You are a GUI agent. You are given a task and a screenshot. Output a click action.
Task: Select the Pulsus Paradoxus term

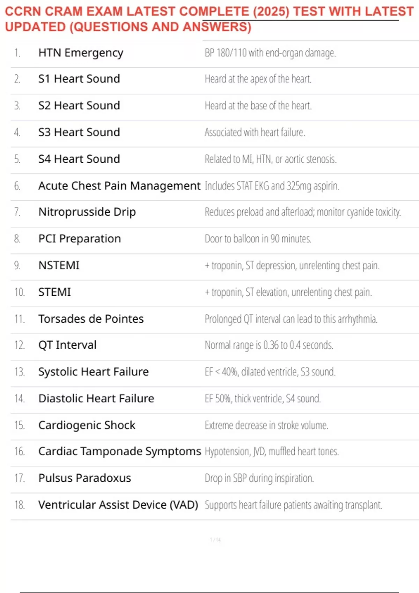tap(85, 478)
